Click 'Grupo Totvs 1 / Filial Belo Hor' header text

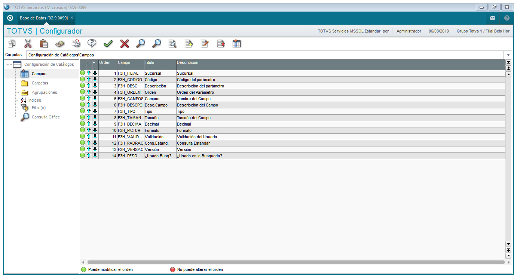pyautogui.click(x=483, y=31)
